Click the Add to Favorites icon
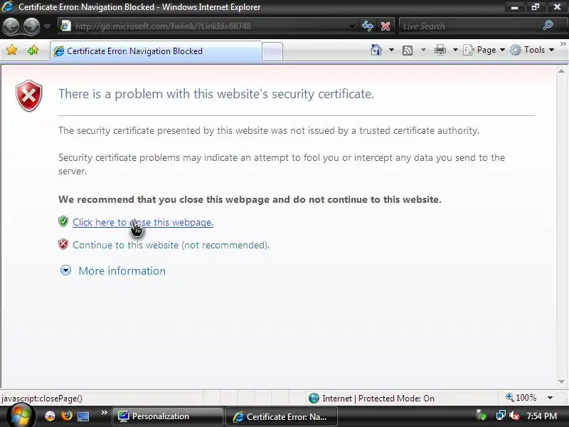Image resolution: width=569 pixels, height=427 pixels. 33,50
